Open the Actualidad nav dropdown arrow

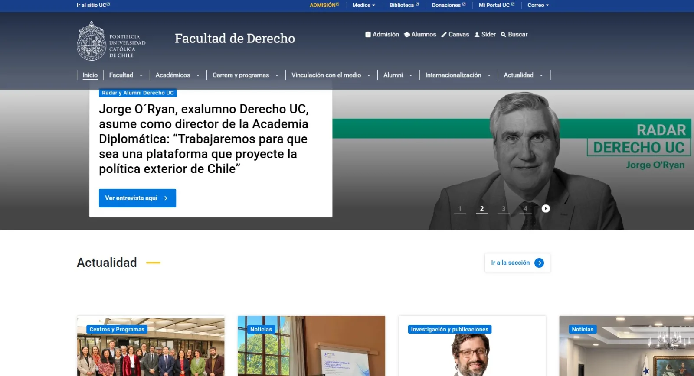[x=541, y=75]
